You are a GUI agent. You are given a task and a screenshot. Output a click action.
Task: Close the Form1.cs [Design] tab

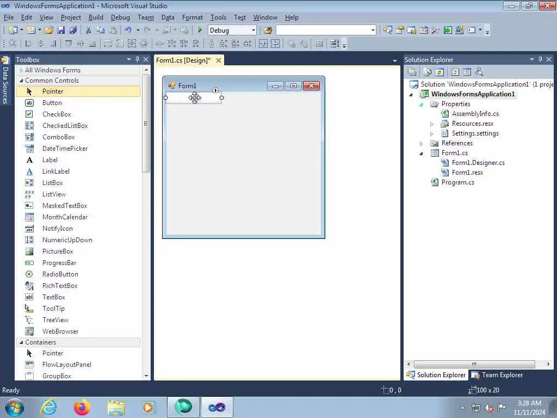point(219,60)
